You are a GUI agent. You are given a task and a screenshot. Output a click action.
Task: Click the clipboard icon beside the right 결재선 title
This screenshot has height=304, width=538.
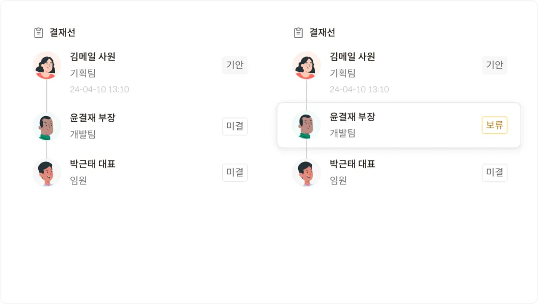click(298, 33)
